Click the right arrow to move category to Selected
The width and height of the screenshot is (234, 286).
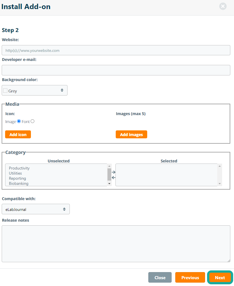113,172
